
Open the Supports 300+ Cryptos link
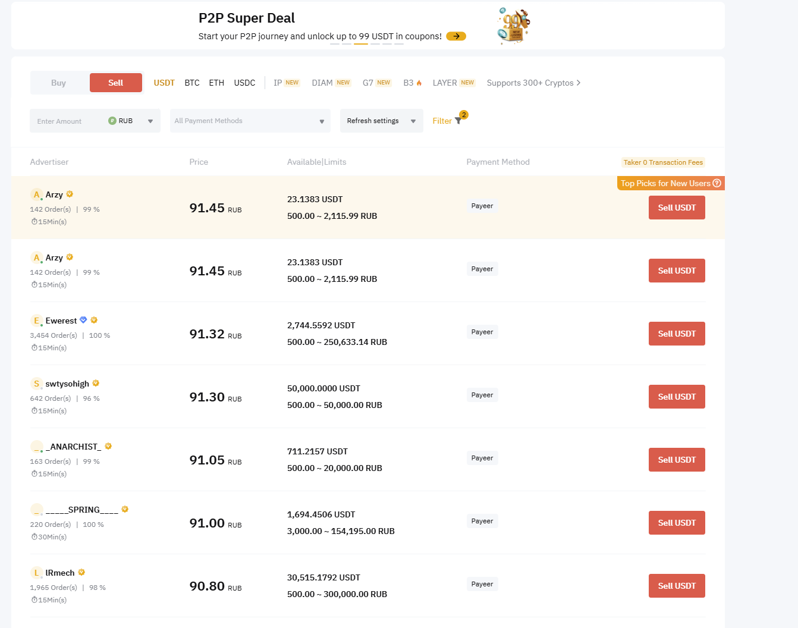[x=533, y=83]
